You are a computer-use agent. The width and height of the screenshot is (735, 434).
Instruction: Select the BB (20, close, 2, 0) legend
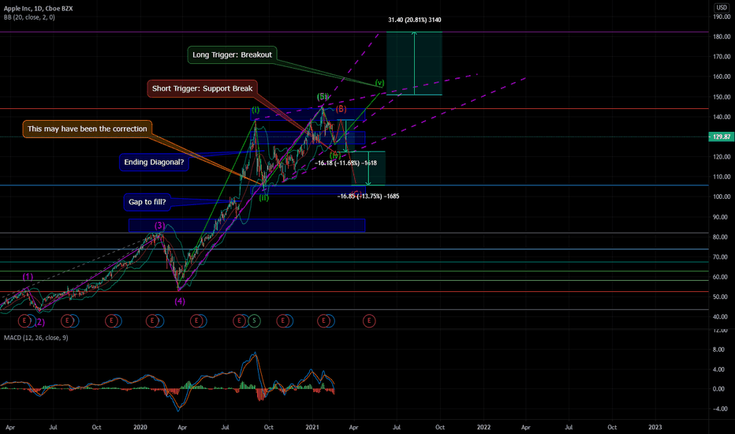29,17
